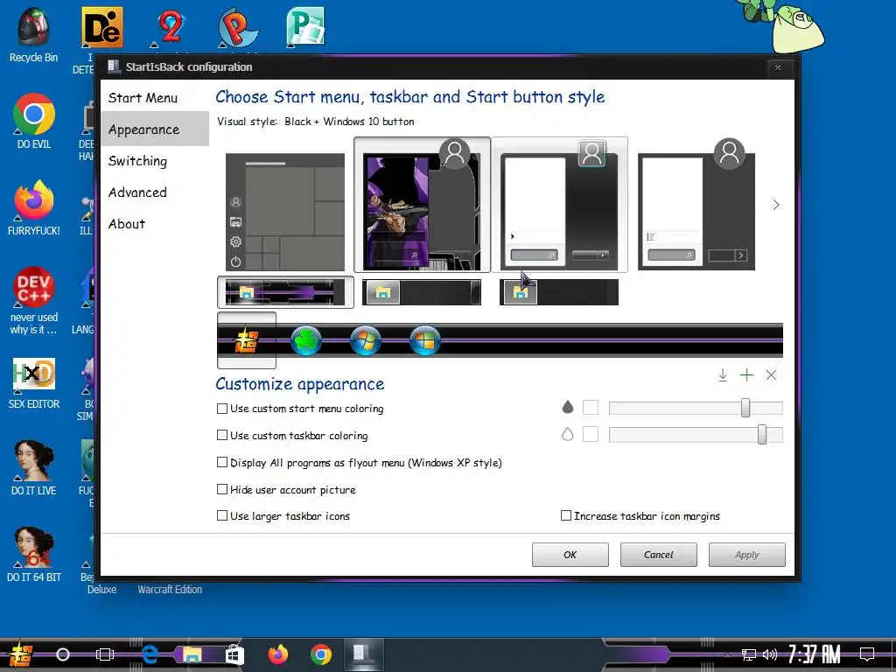Open the taskbar color swatch
The height and width of the screenshot is (672, 896).
(591, 434)
